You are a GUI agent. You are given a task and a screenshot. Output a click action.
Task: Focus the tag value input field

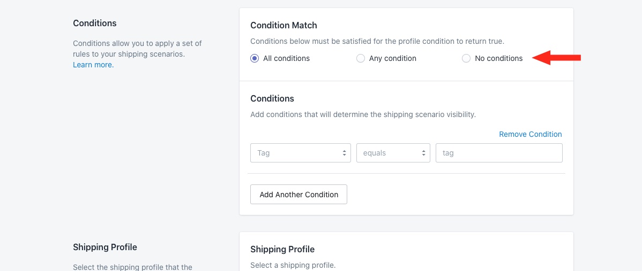coord(499,153)
